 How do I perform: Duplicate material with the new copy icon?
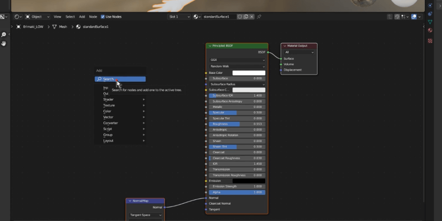[246, 17]
